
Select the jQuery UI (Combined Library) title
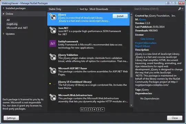pos(75,82)
